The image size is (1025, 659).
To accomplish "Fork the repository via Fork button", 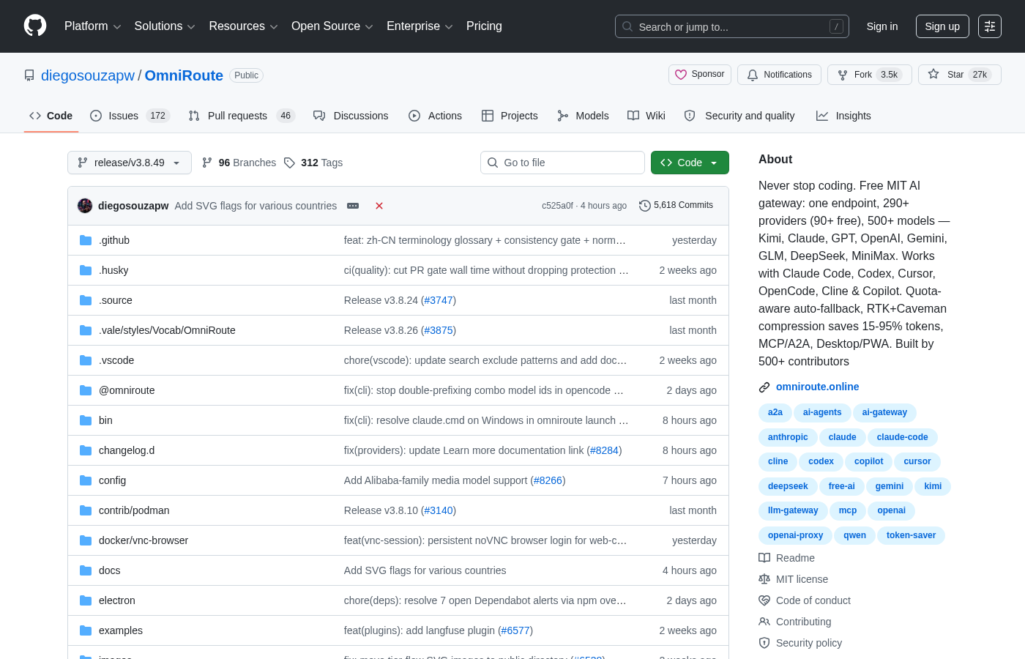I will point(870,75).
